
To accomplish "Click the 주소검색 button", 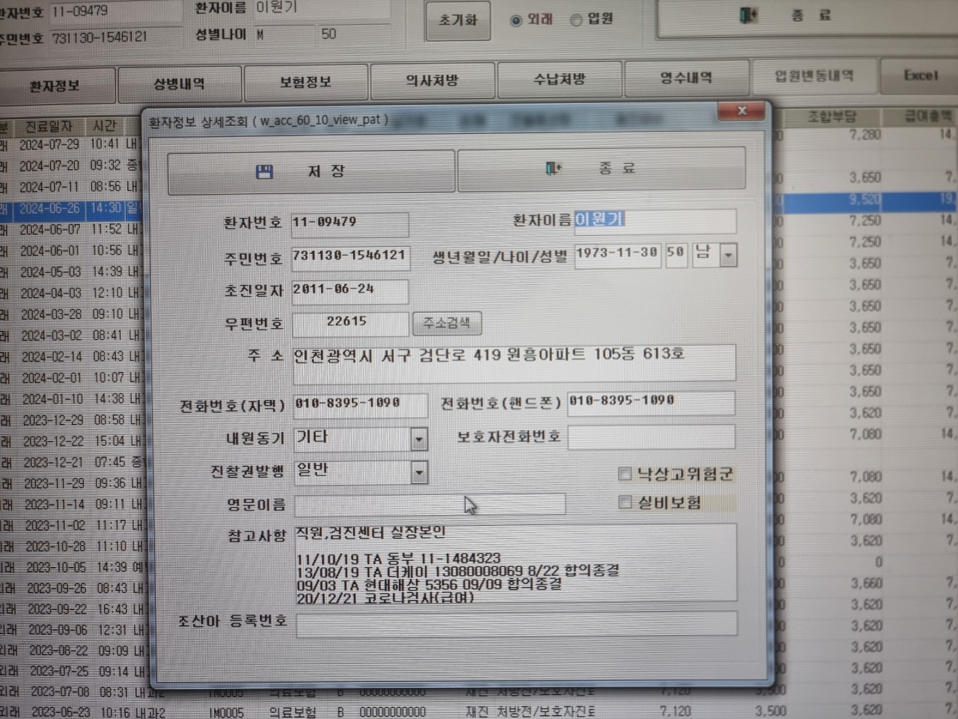I will tap(447, 323).
